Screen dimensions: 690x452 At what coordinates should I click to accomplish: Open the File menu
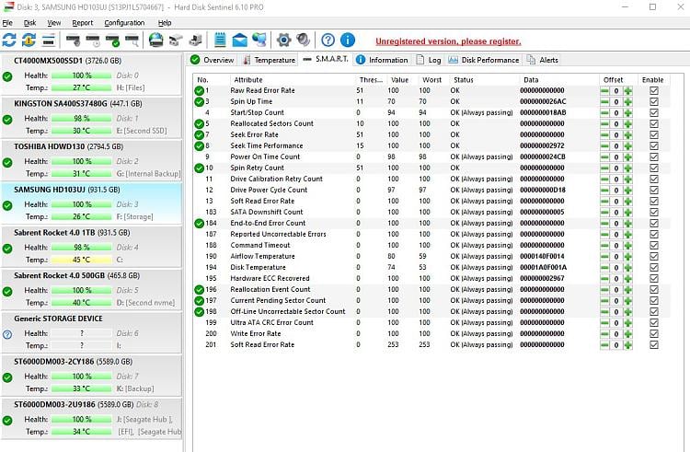[x=7, y=23]
